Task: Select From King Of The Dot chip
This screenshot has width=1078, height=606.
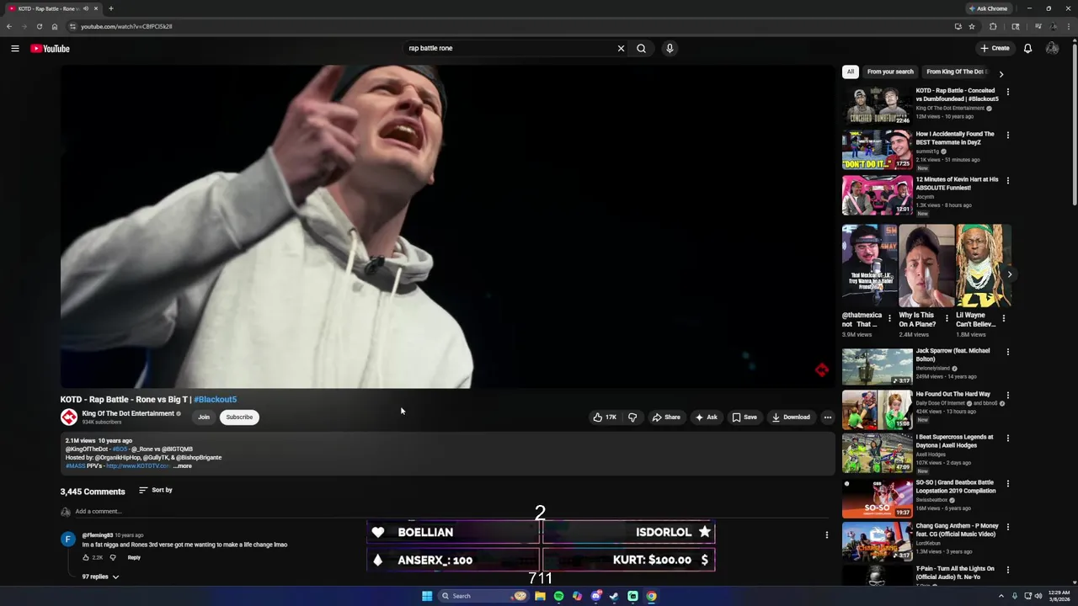Action: 957,72
